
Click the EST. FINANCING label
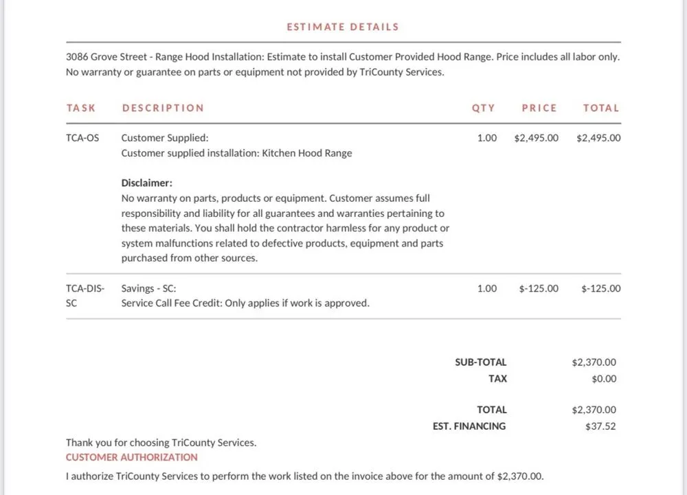point(469,426)
